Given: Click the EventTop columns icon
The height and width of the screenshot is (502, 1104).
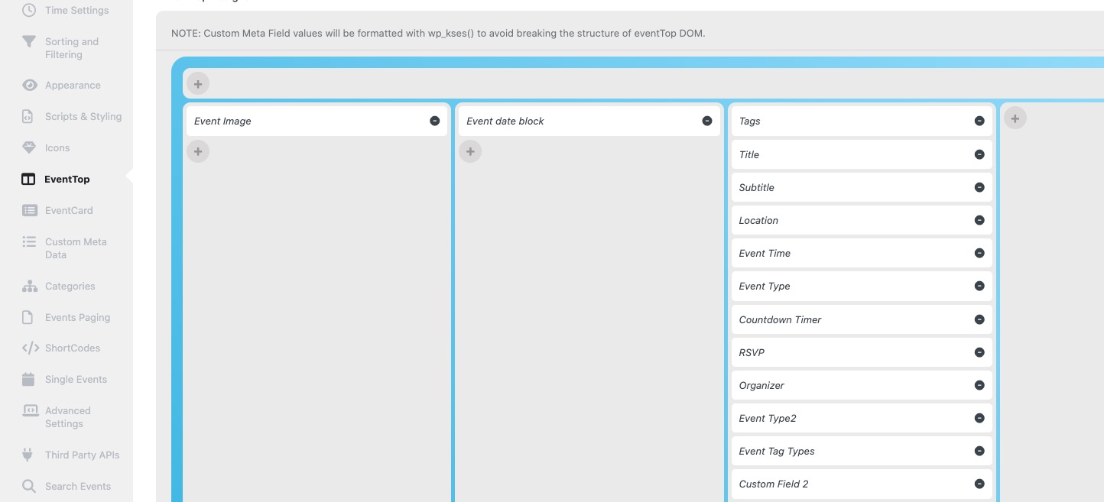Looking at the screenshot, I should tap(28, 179).
